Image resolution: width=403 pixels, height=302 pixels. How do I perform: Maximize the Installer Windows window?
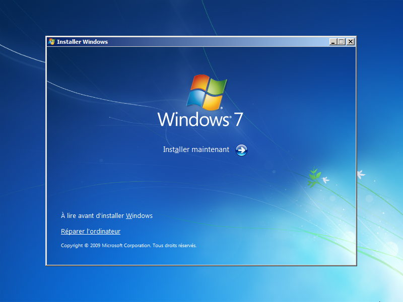pyautogui.click(x=341, y=42)
